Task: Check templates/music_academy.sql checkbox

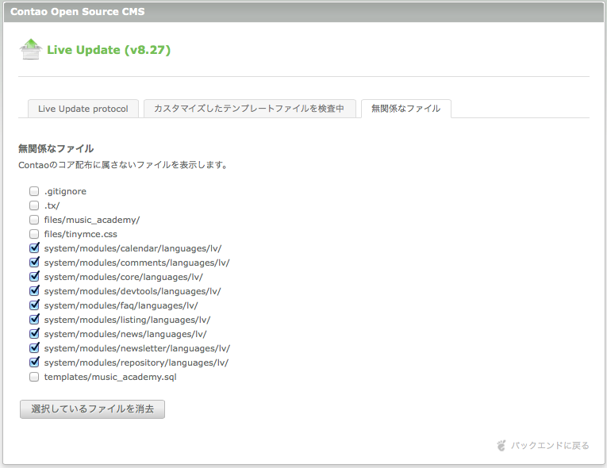Action: pos(34,377)
